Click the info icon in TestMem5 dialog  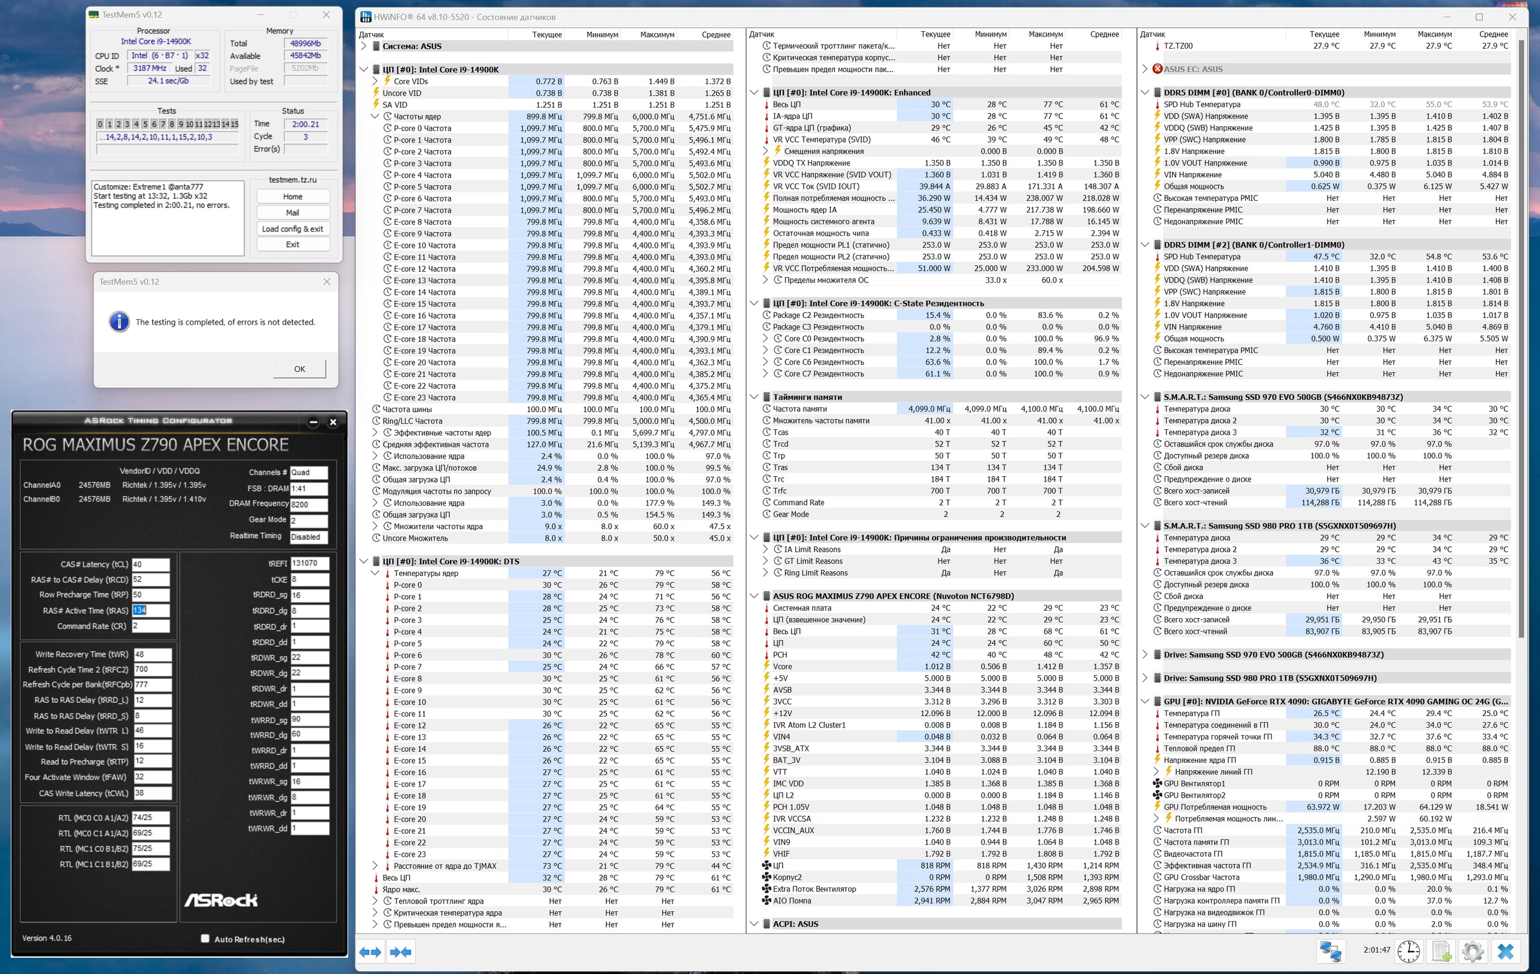[x=120, y=322]
